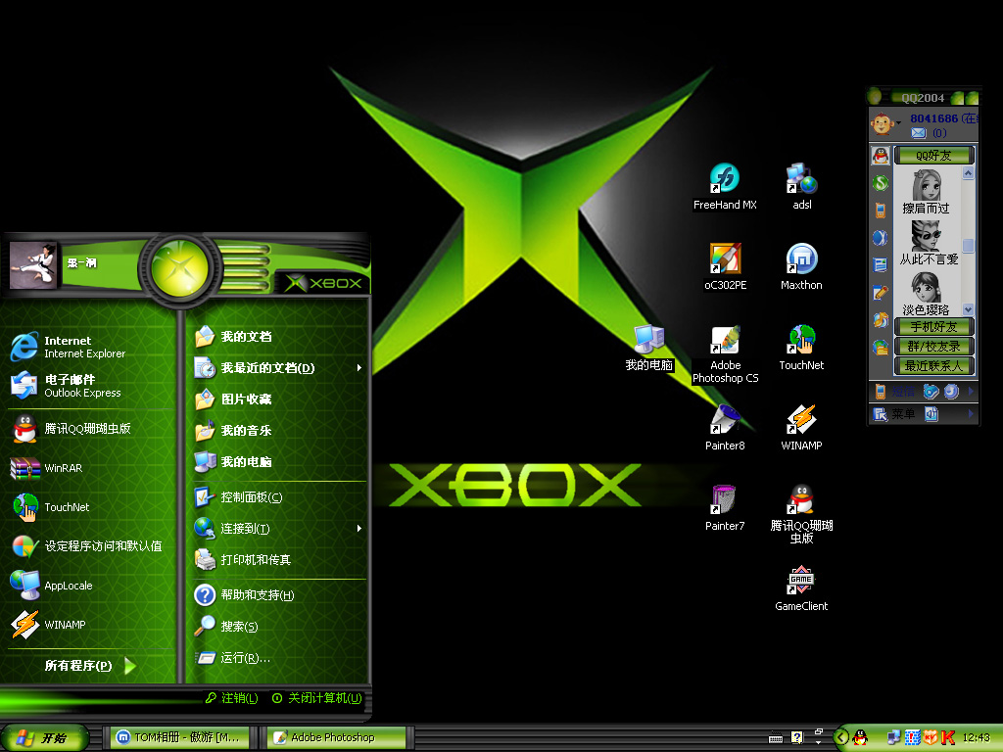
Task: Click the QQ sidebar penguin icon
Action: click(881, 156)
